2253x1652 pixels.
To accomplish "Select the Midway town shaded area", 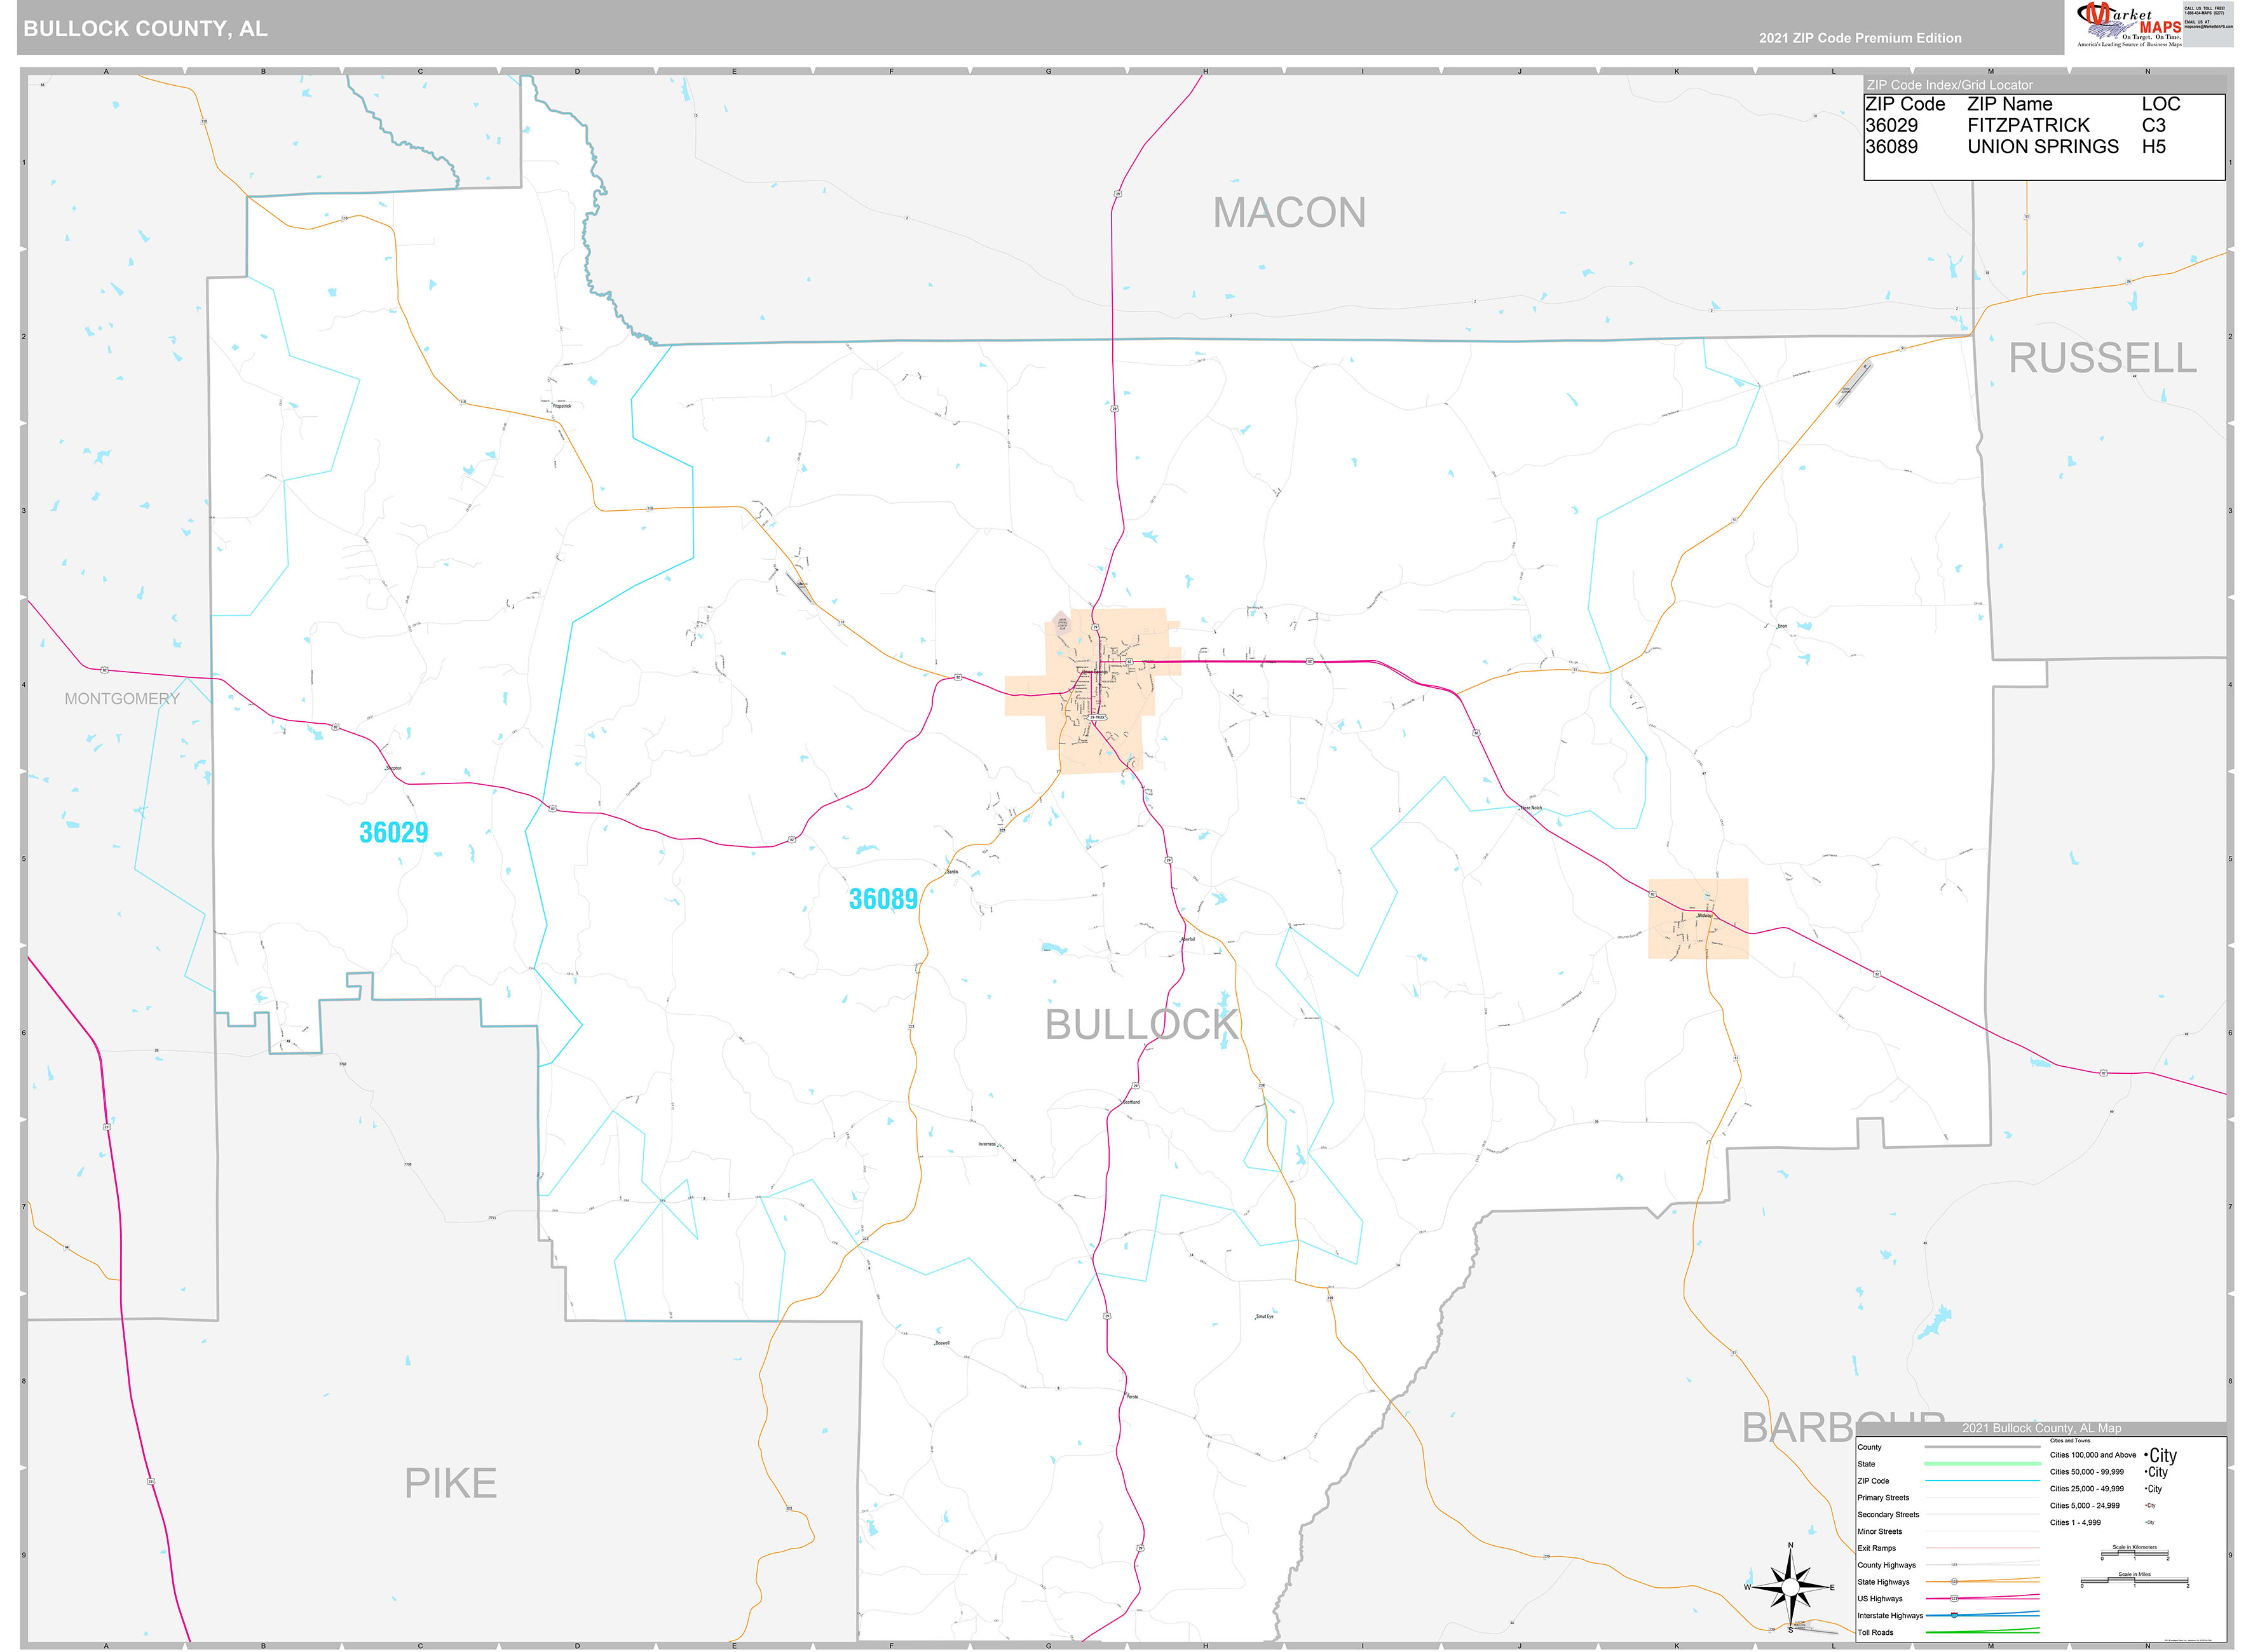I will (1698, 918).
